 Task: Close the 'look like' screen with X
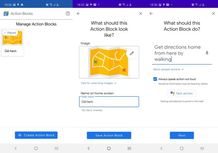coord(140,14)
